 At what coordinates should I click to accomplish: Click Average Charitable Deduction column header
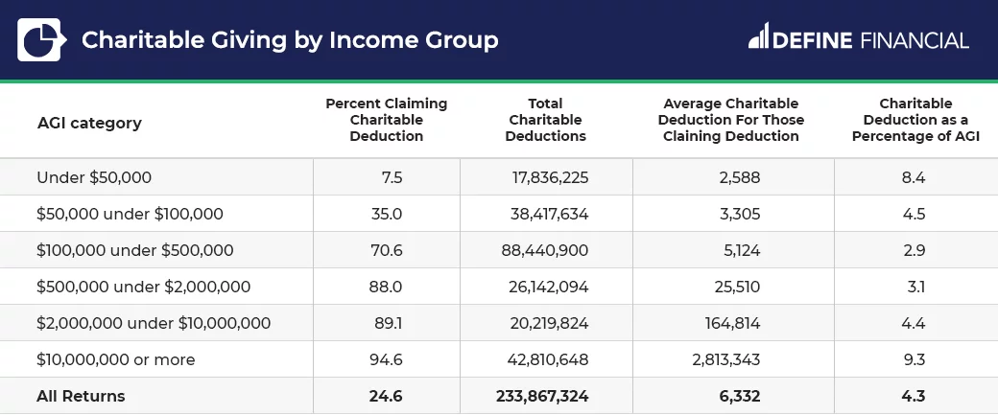(x=730, y=120)
